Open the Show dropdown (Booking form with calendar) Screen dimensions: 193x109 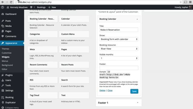pyautogui.click(x=119, y=39)
